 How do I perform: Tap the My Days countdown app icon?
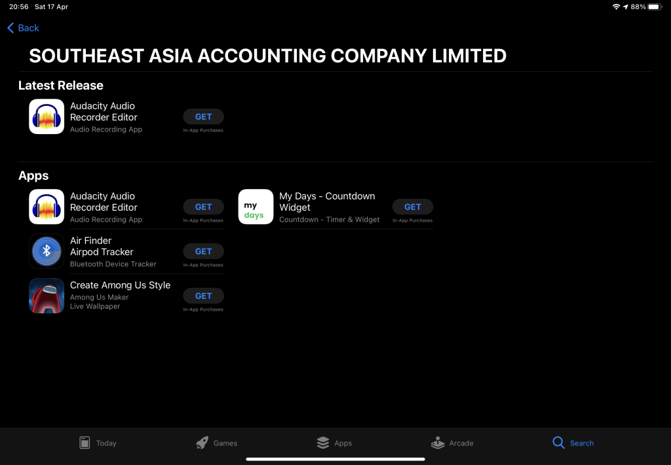[x=256, y=206]
